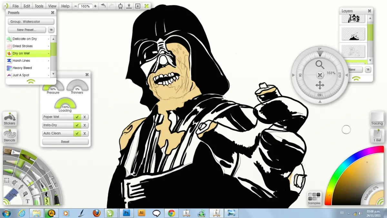Select the Dried Strokes preset
The height and width of the screenshot is (218, 387).
pyautogui.click(x=28, y=46)
